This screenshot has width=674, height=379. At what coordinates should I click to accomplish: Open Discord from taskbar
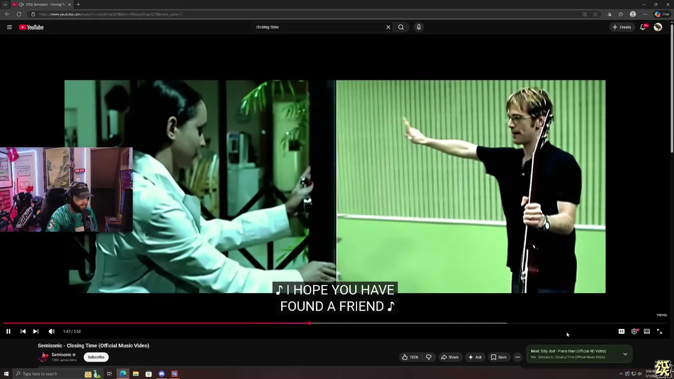click(162, 374)
